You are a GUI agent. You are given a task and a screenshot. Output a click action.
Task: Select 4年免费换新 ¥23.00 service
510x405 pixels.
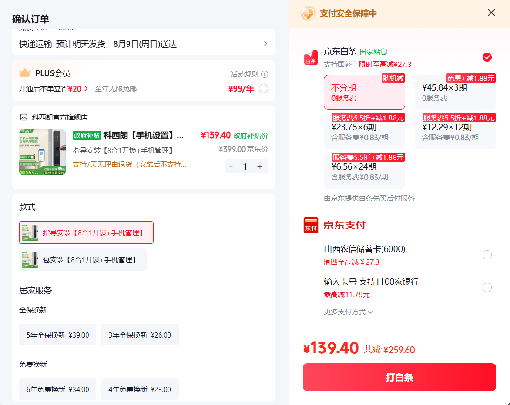[140, 389]
